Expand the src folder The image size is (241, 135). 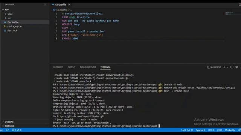point(9,18)
